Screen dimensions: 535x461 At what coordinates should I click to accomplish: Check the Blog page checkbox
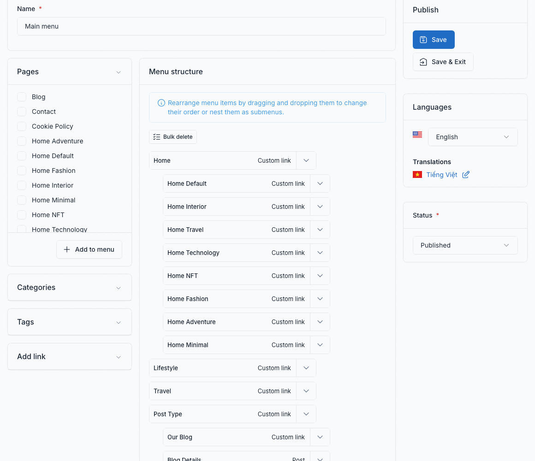pyautogui.click(x=22, y=97)
